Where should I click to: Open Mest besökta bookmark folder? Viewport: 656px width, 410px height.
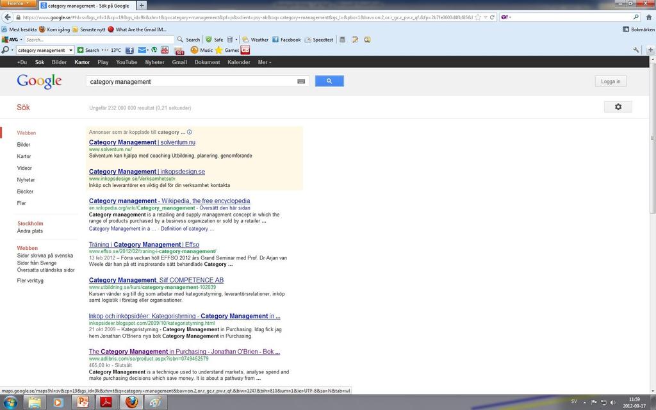click(19, 29)
